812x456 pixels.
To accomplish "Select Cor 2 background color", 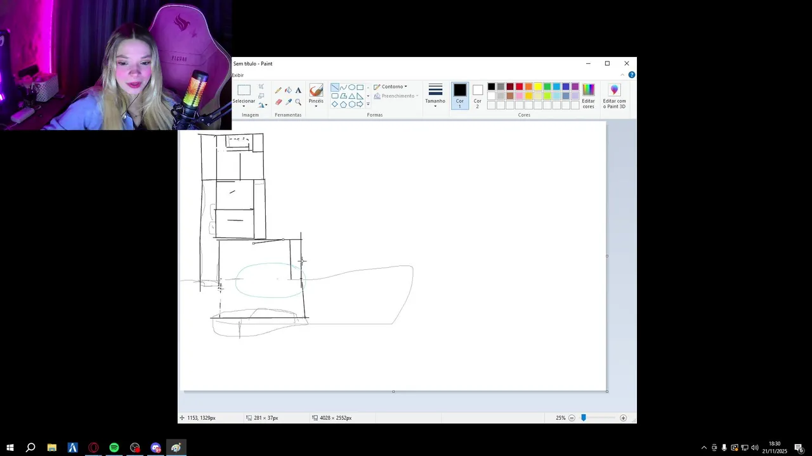I will 478,95.
